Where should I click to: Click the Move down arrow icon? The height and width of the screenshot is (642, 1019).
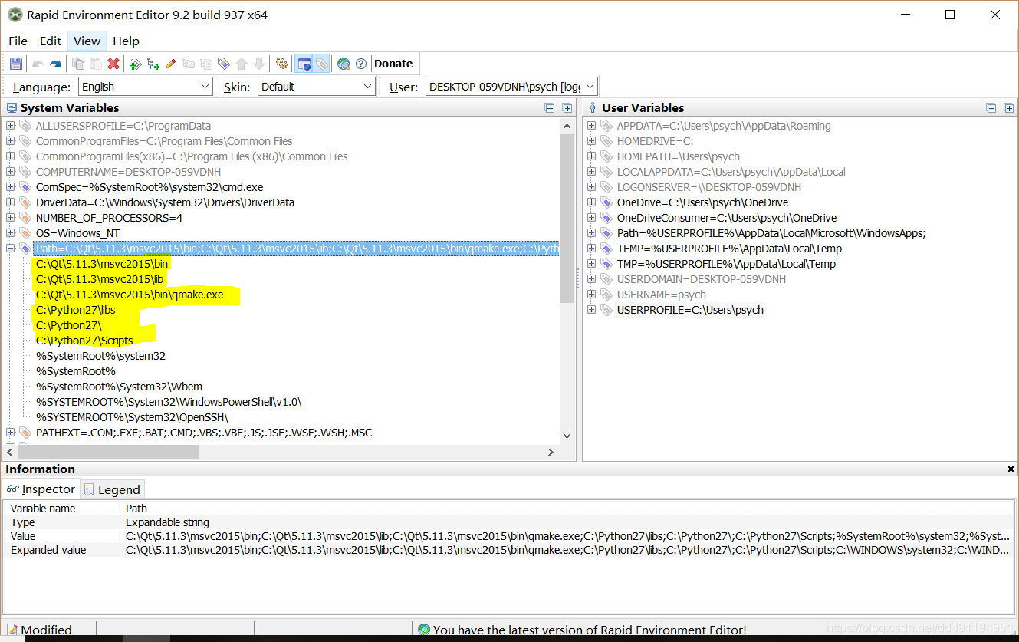click(259, 64)
